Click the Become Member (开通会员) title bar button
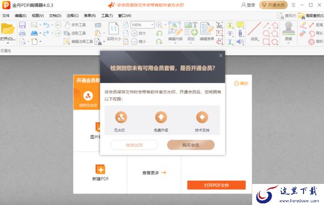Screen dimensions: 324x205 pyautogui.click(x=273, y=5)
